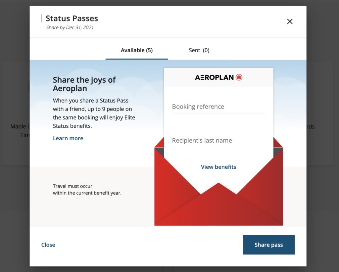Click the red envelope illustration
Image resolution: width=339 pixels, height=272 pixels.
coord(218,205)
